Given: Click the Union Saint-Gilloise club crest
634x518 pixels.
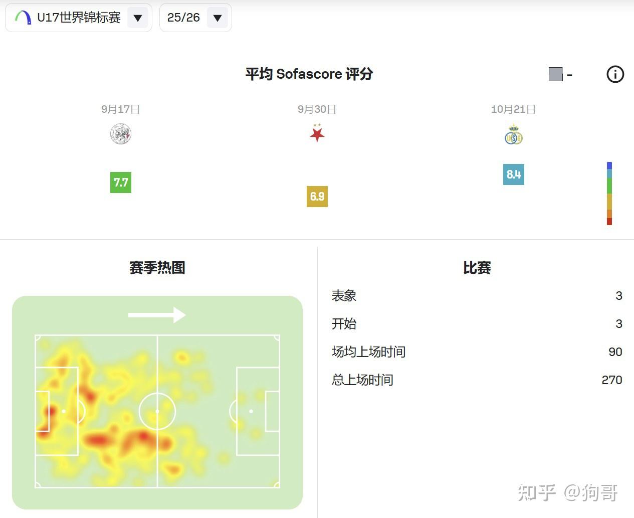Looking at the screenshot, I should pyautogui.click(x=513, y=133).
